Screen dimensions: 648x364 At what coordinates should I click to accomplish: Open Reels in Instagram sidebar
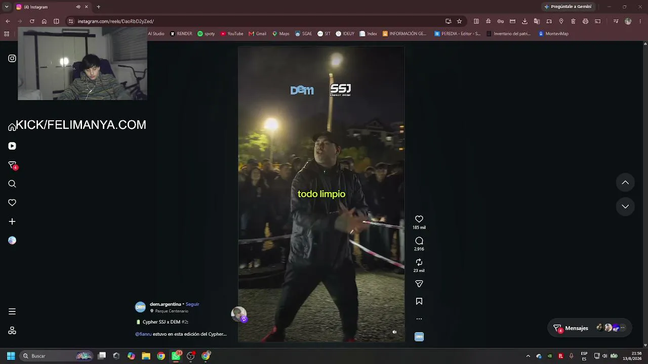pyautogui.click(x=12, y=146)
